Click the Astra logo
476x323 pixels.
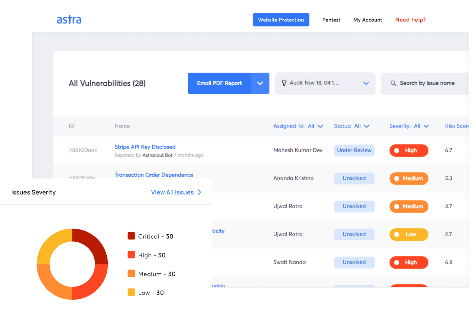(69, 20)
